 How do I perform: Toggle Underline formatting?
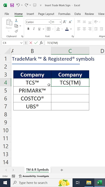[x=39, y=29]
